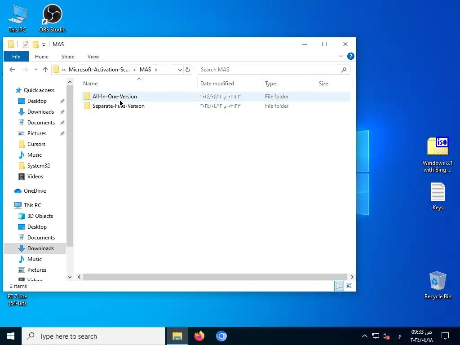
Task: Click navigation pane scrollbar down arrow
Action: point(70,277)
